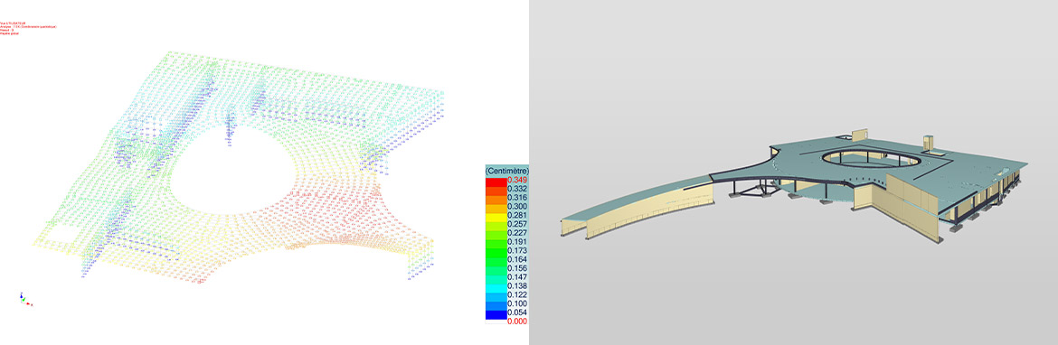
Task: Pick the yellow 0.281 legend swatch
Action: click(x=496, y=216)
